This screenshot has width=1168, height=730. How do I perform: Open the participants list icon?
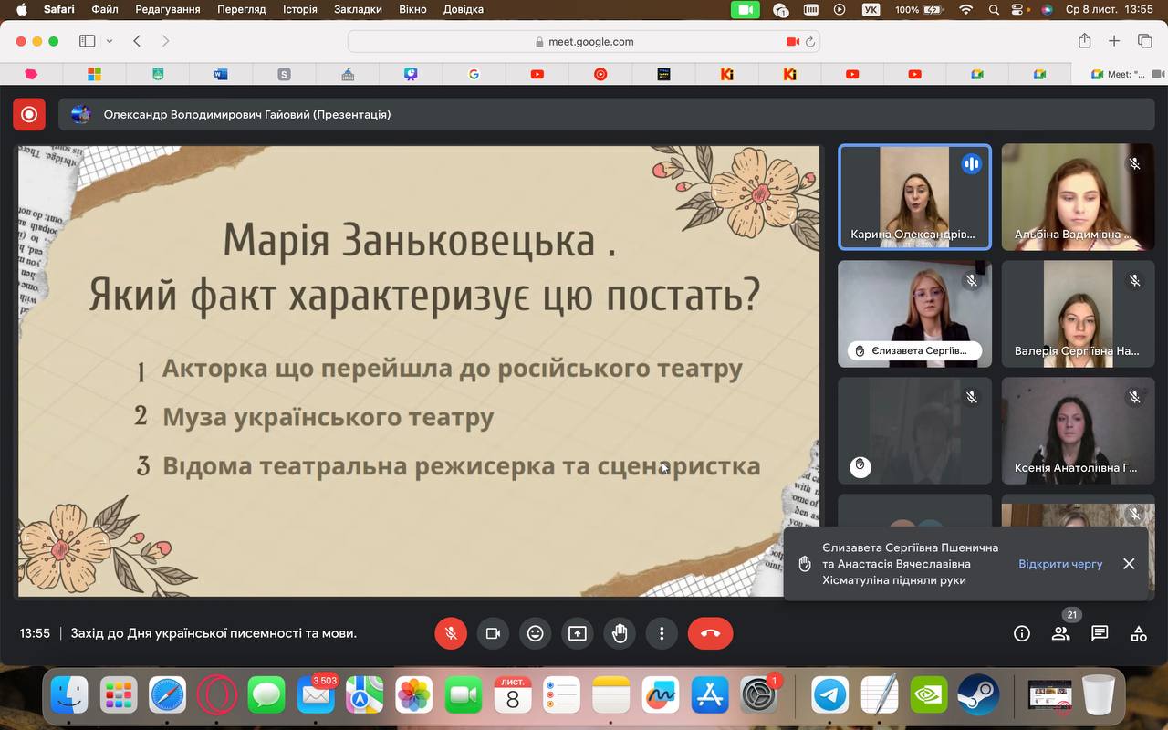(1060, 633)
